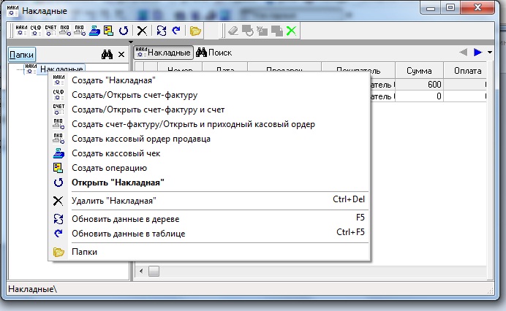Maximize the Накладные window

click(x=450, y=8)
